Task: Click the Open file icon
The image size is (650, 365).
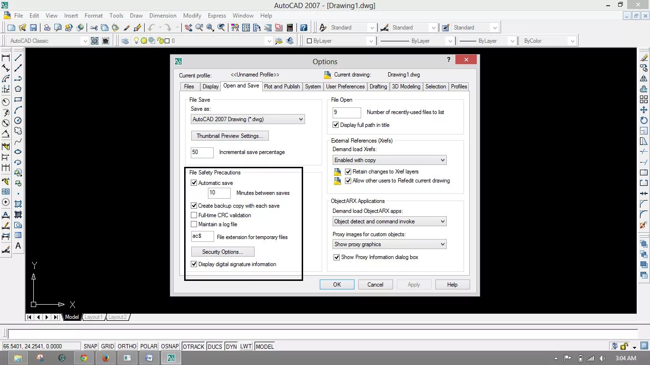Action: (22, 28)
